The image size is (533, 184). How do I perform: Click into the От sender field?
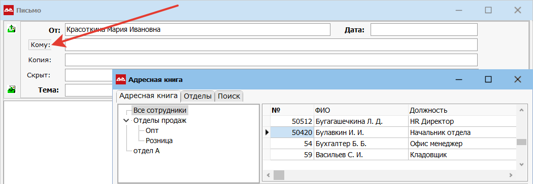(x=197, y=29)
